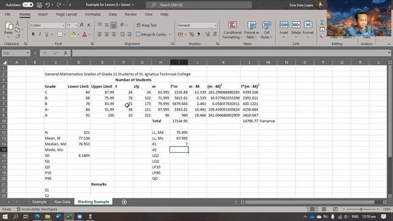
Task: Apply Percent Style format
Action: coord(192,34)
